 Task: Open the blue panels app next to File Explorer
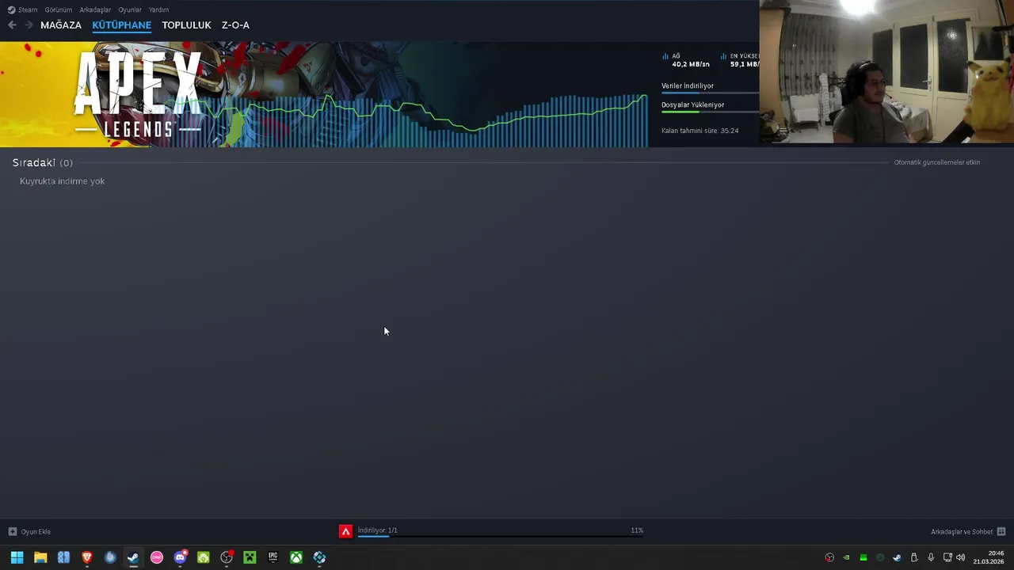pos(63,557)
